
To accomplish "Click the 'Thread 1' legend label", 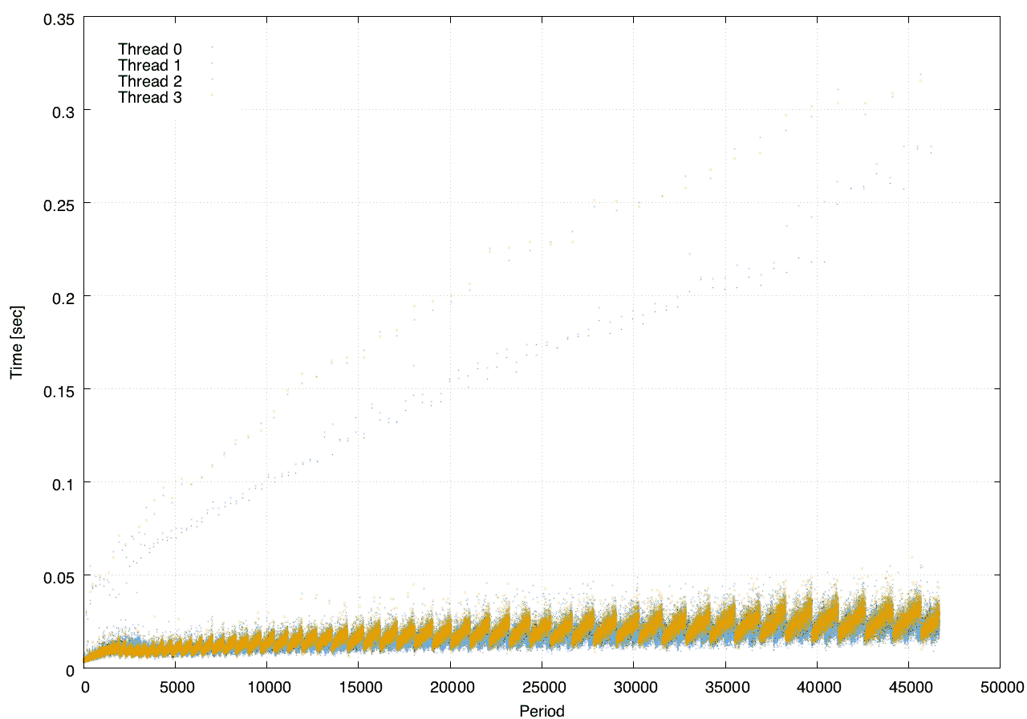I will 150,65.
